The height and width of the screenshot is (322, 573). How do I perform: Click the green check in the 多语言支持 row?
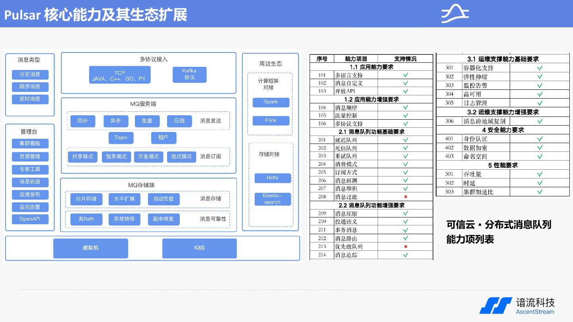point(405,75)
